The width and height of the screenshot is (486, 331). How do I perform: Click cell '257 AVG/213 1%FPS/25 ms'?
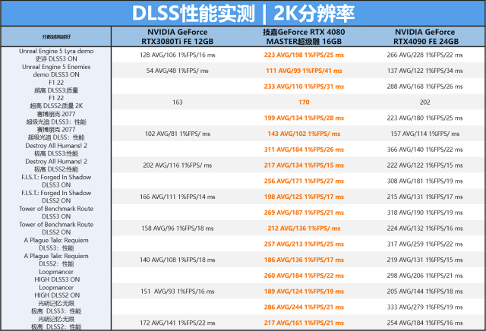click(304, 244)
